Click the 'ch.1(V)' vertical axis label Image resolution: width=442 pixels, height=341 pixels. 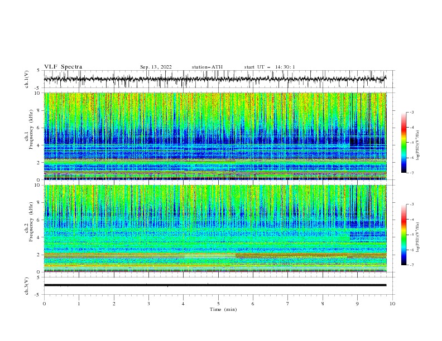27,79
